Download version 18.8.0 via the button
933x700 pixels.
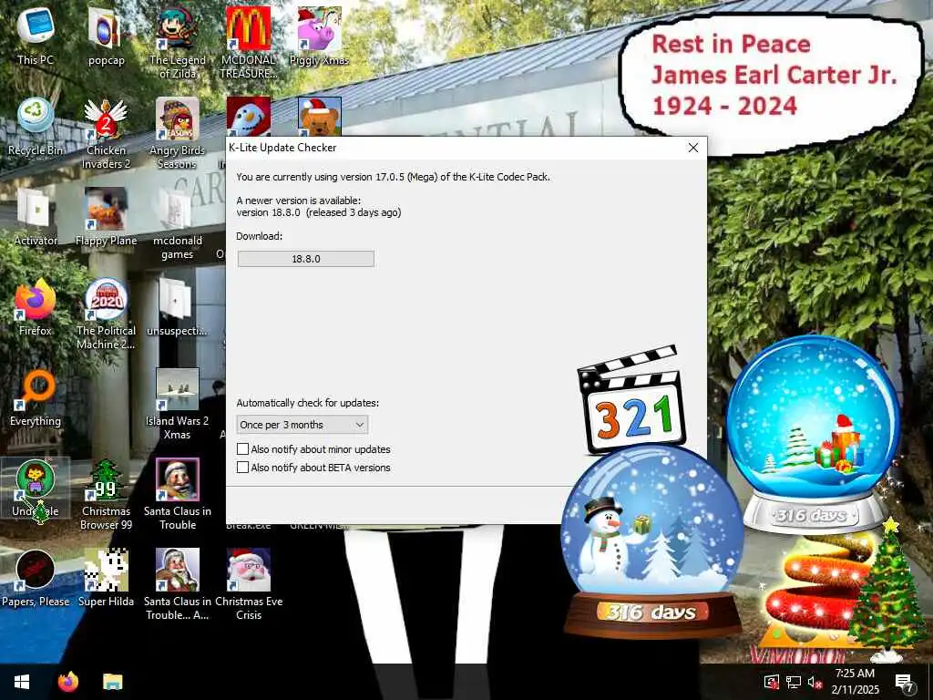click(306, 259)
